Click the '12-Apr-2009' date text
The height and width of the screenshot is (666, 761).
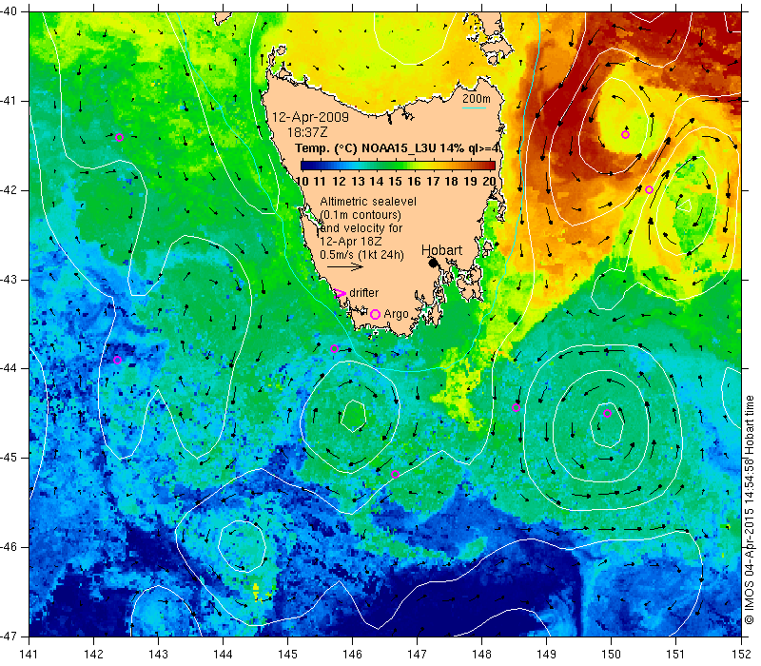point(310,117)
